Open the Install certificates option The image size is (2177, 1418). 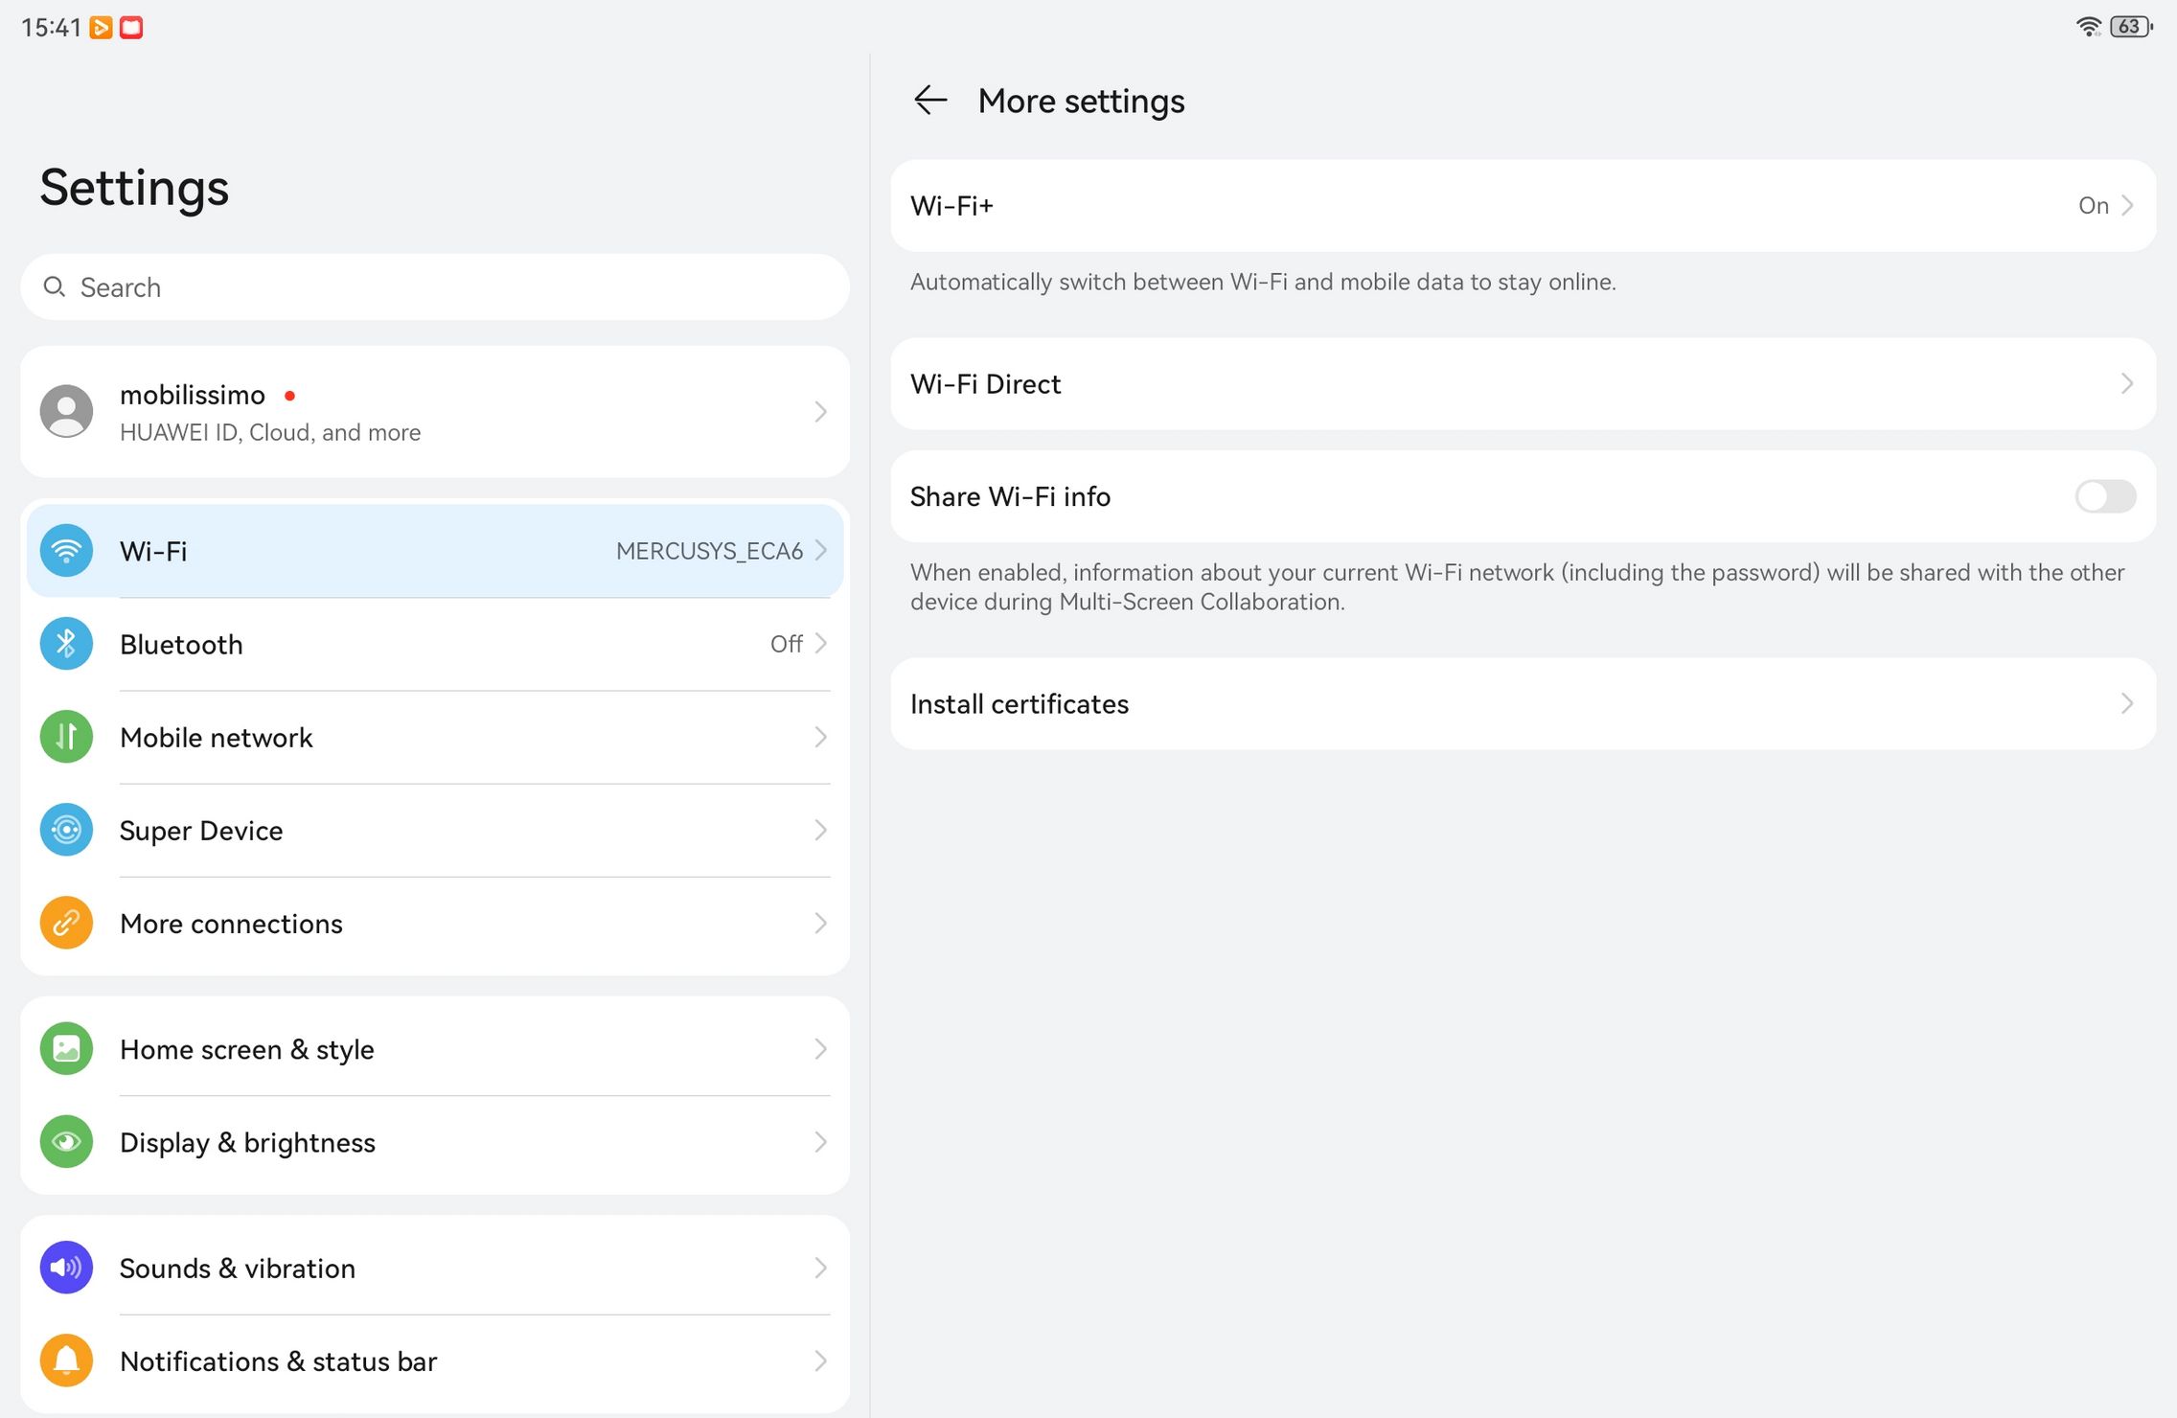(x=1523, y=703)
